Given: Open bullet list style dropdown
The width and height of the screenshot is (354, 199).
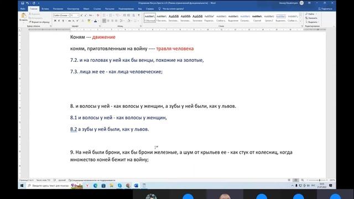Looking at the screenshot, I should point(107,15).
